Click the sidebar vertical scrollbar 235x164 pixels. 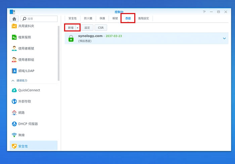click(59, 53)
